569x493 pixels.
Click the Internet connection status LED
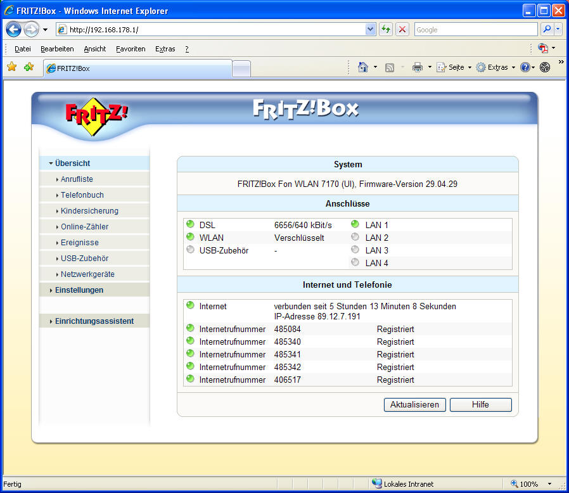point(190,305)
